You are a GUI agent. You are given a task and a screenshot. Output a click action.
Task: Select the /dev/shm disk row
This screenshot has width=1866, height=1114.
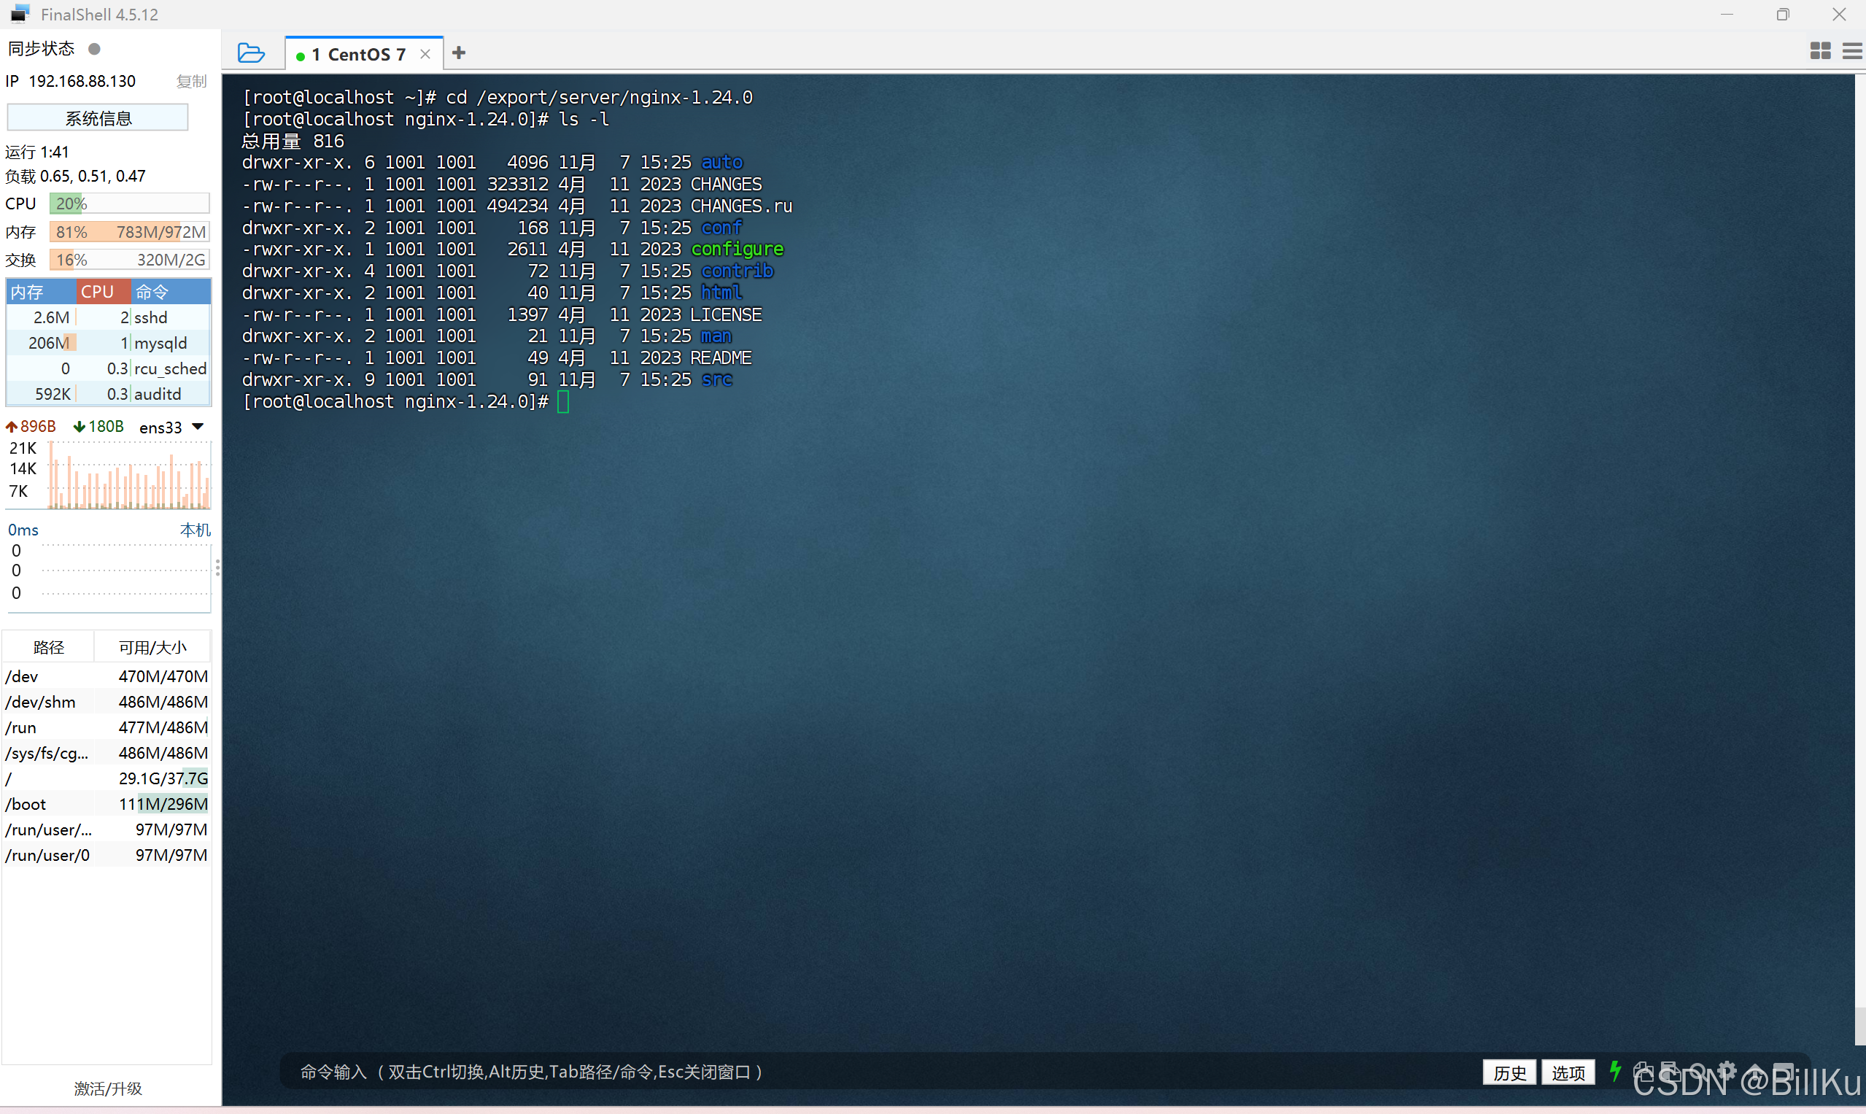(107, 702)
